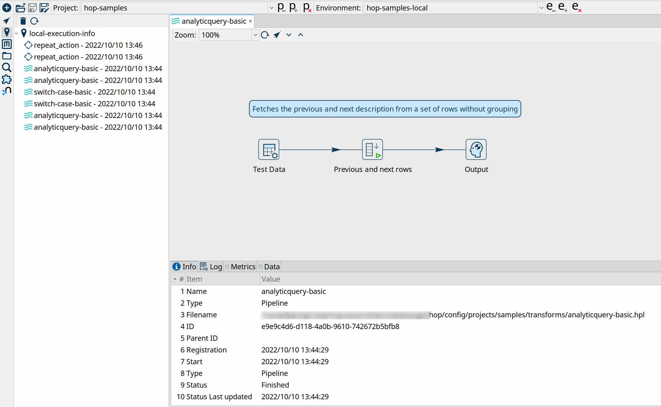Open the File Explorer perspective icon

pos(6,56)
